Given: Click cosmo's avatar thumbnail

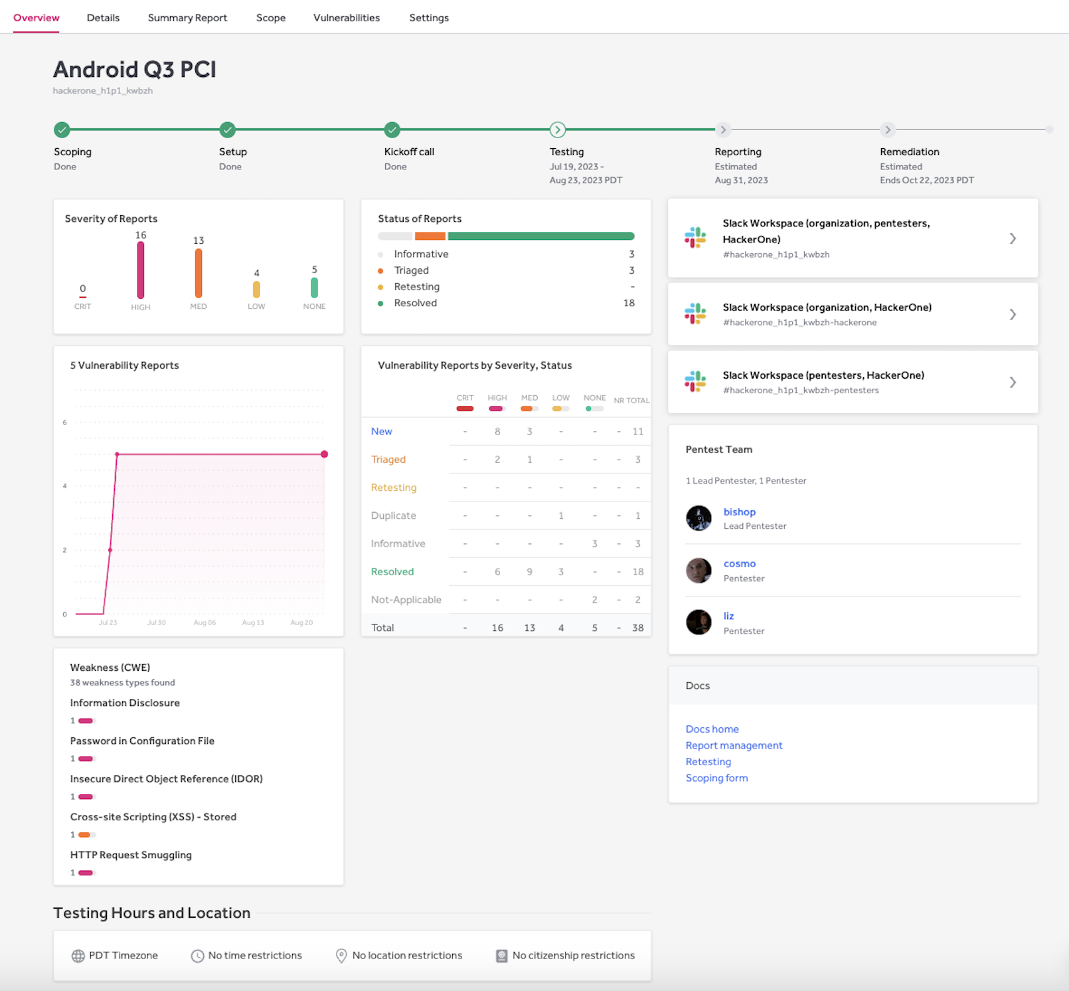Looking at the screenshot, I should pos(698,571).
